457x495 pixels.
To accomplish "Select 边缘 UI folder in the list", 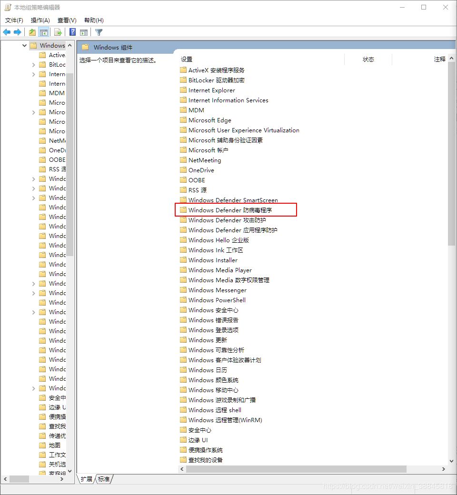I will 194,440.
